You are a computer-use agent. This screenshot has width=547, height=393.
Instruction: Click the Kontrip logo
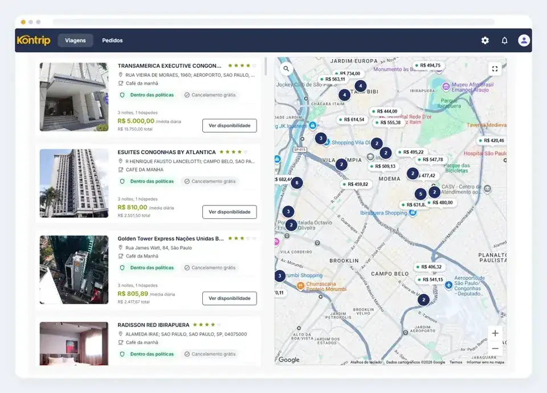tap(34, 40)
